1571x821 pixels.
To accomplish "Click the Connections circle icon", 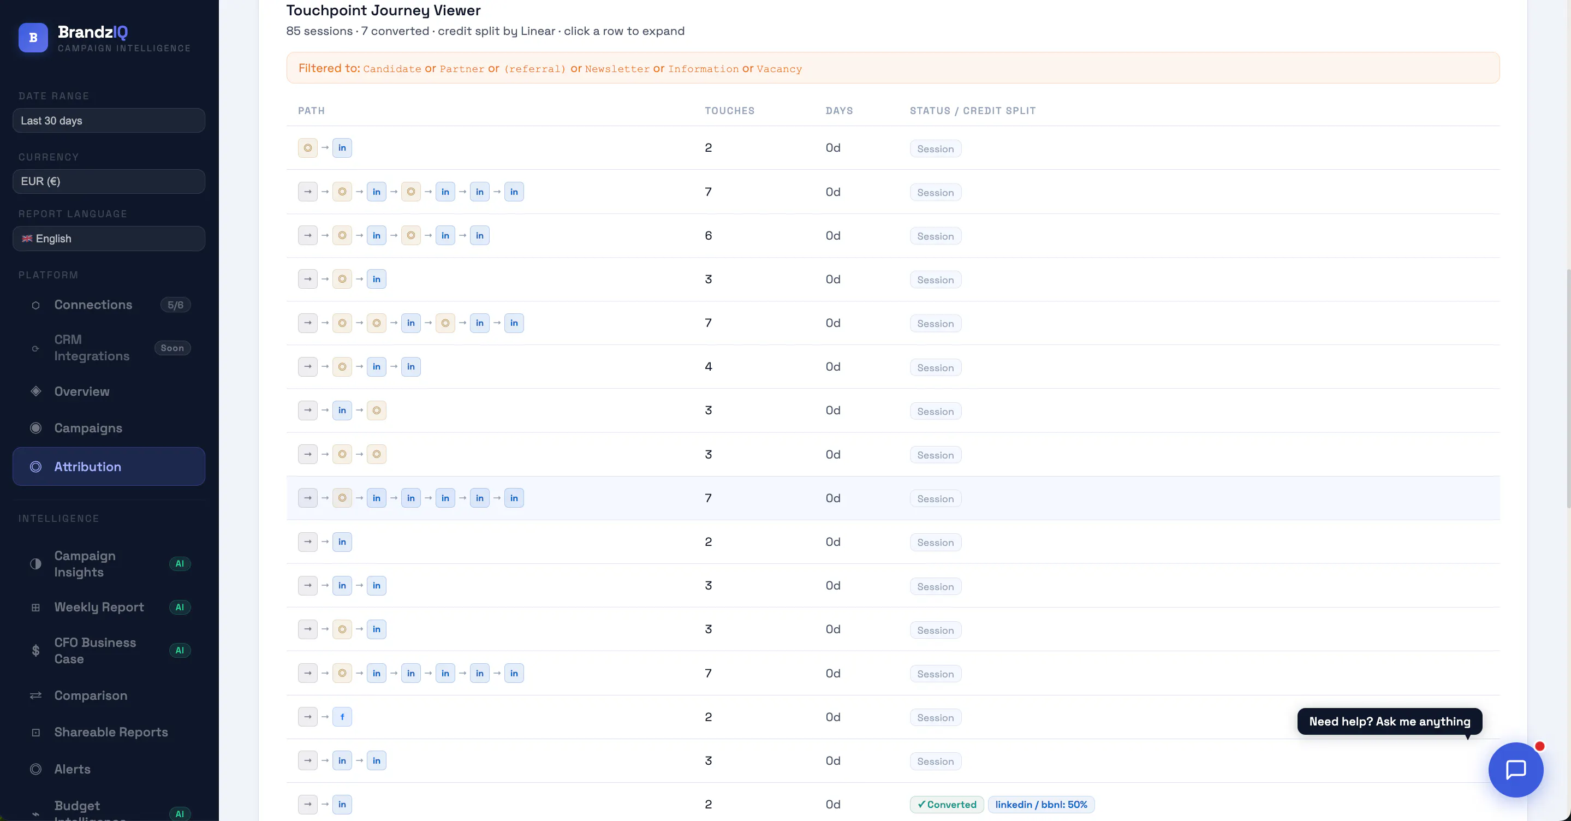I will (35, 305).
